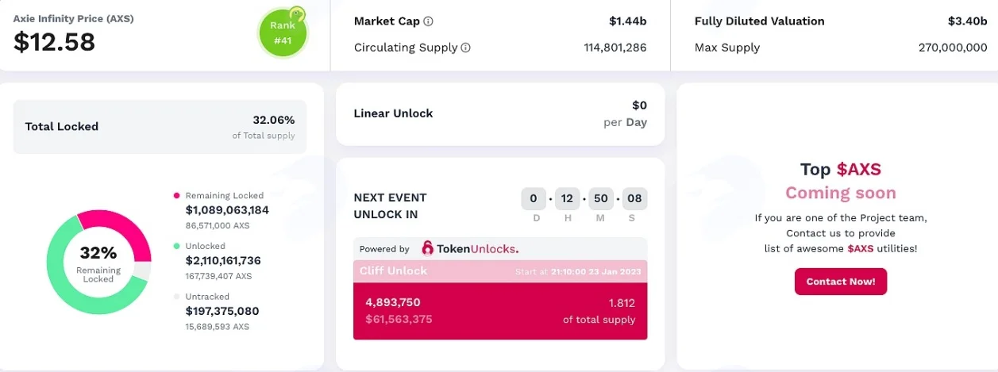Open the TokenUnlocks powered-by link
The image size is (998, 372).
(x=470, y=249)
